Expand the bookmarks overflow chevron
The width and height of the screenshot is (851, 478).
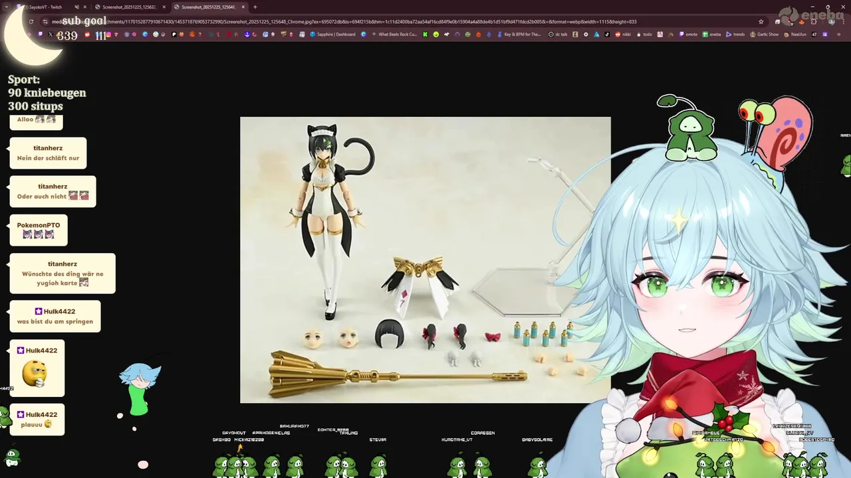coord(839,34)
